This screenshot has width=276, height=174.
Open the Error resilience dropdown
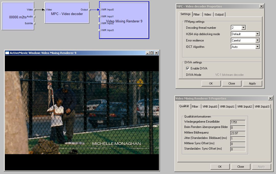[x=257, y=40]
